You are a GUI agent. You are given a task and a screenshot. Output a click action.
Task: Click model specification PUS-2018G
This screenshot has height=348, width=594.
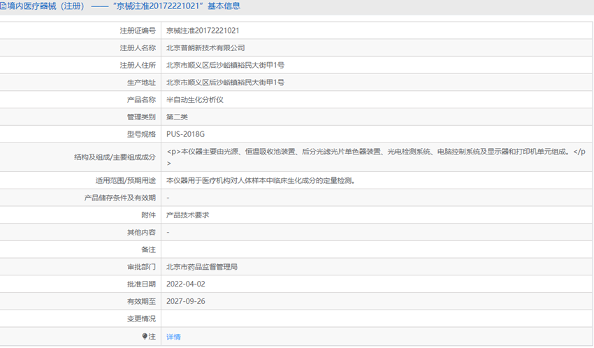click(x=185, y=134)
